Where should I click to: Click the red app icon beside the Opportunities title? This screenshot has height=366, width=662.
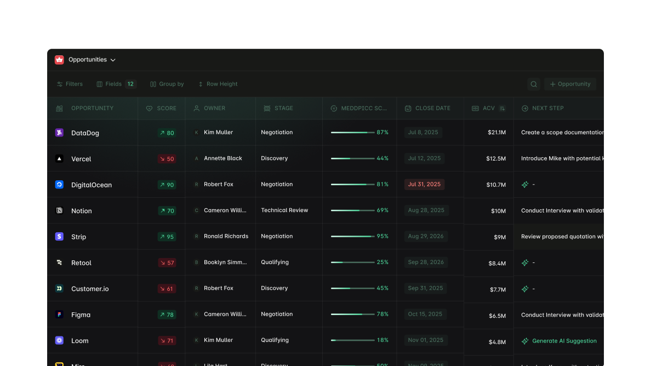tap(59, 59)
